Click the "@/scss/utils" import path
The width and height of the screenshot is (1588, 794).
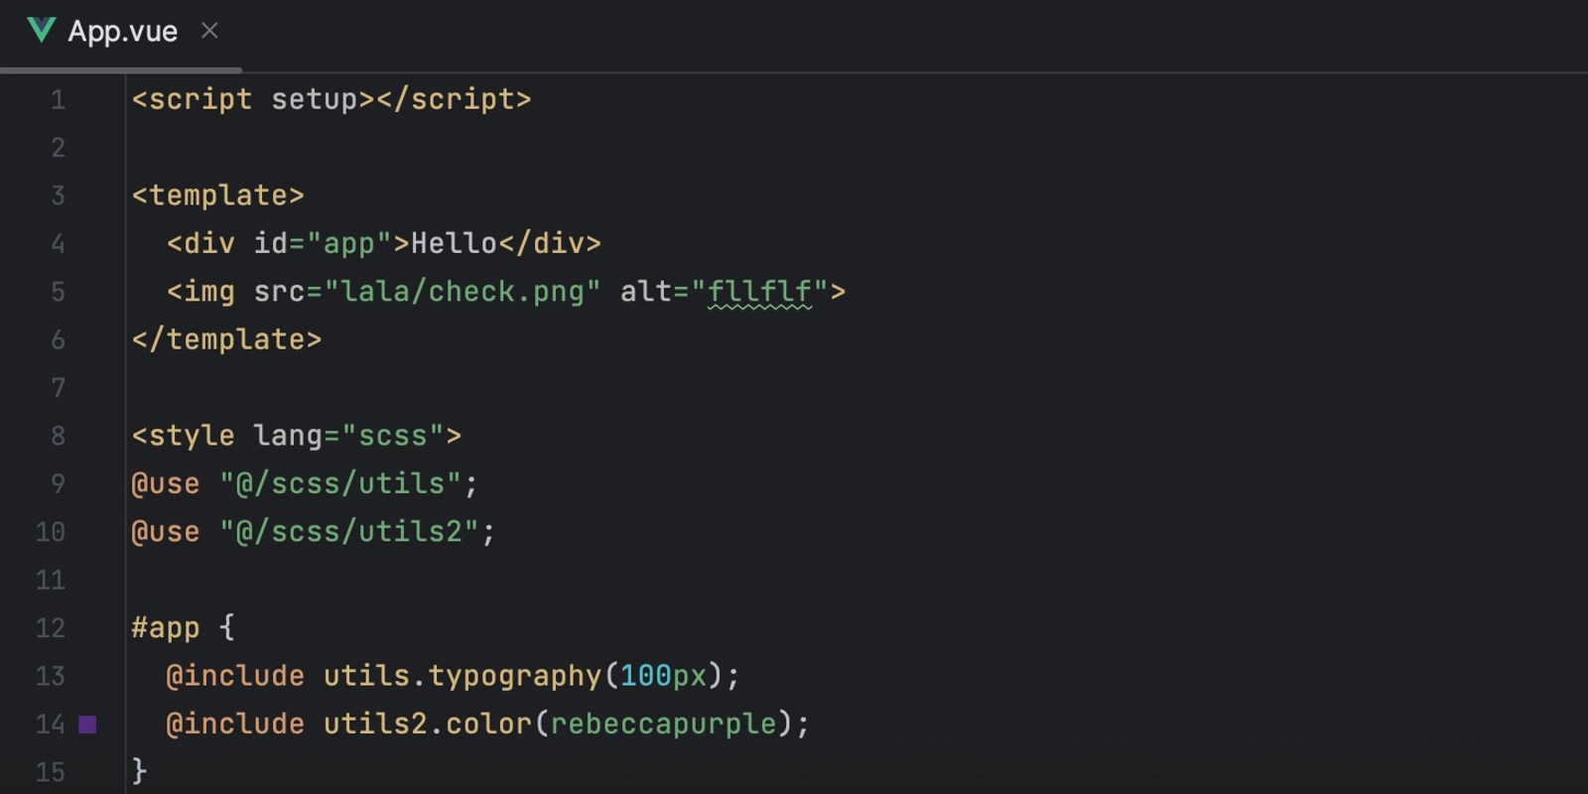(x=340, y=483)
